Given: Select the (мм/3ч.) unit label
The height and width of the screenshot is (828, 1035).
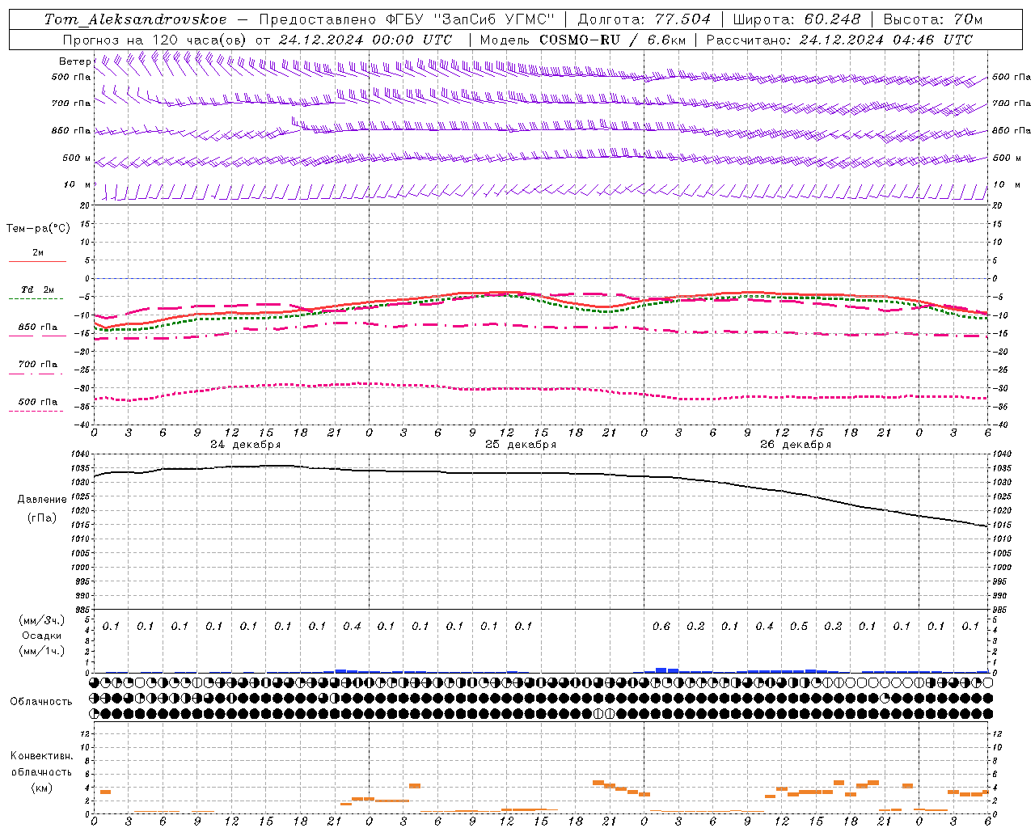Looking at the screenshot, I should pyautogui.click(x=42, y=620).
